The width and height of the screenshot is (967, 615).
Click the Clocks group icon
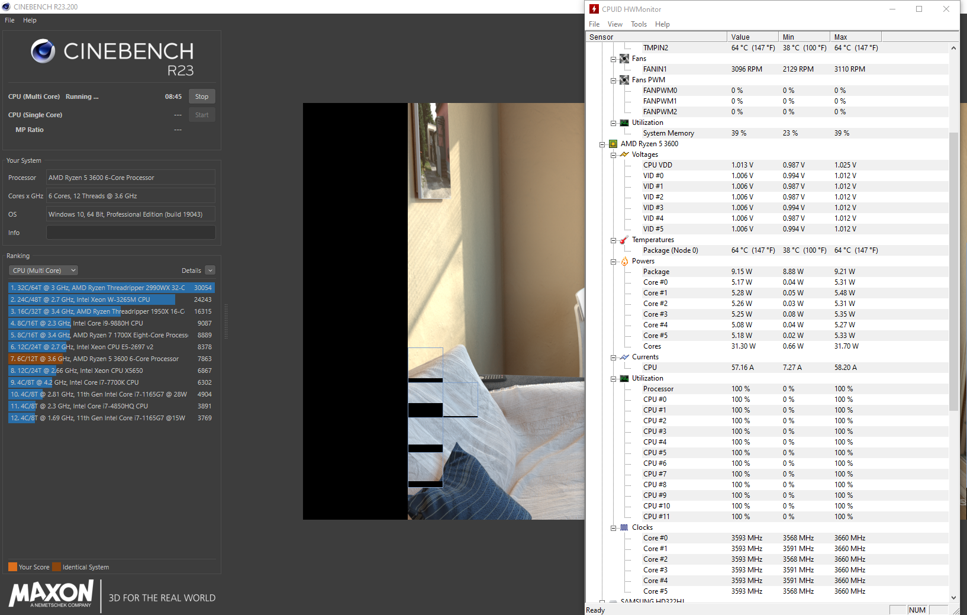point(624,527)
